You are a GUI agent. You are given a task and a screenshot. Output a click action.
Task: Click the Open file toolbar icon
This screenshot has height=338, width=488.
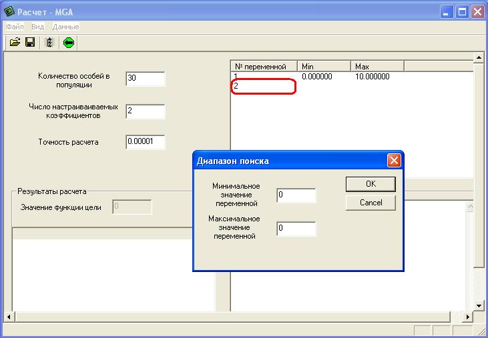14,43
